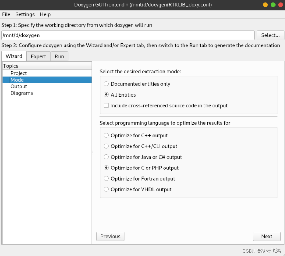Click the red close window button
The image size is (285, 256).
(x=281, y=5)
